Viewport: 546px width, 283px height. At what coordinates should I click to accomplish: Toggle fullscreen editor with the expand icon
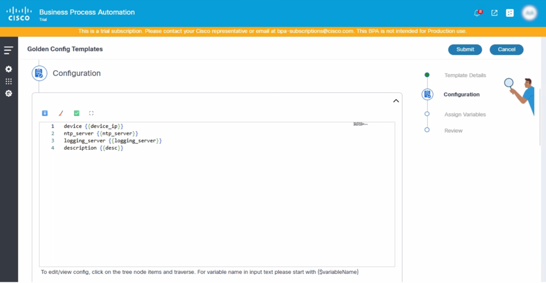pos(91,113)
